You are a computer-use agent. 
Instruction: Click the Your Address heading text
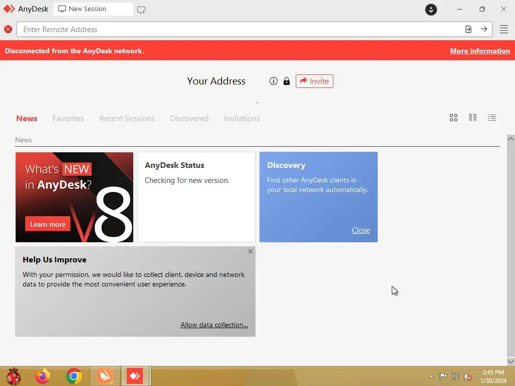[216, 81]
